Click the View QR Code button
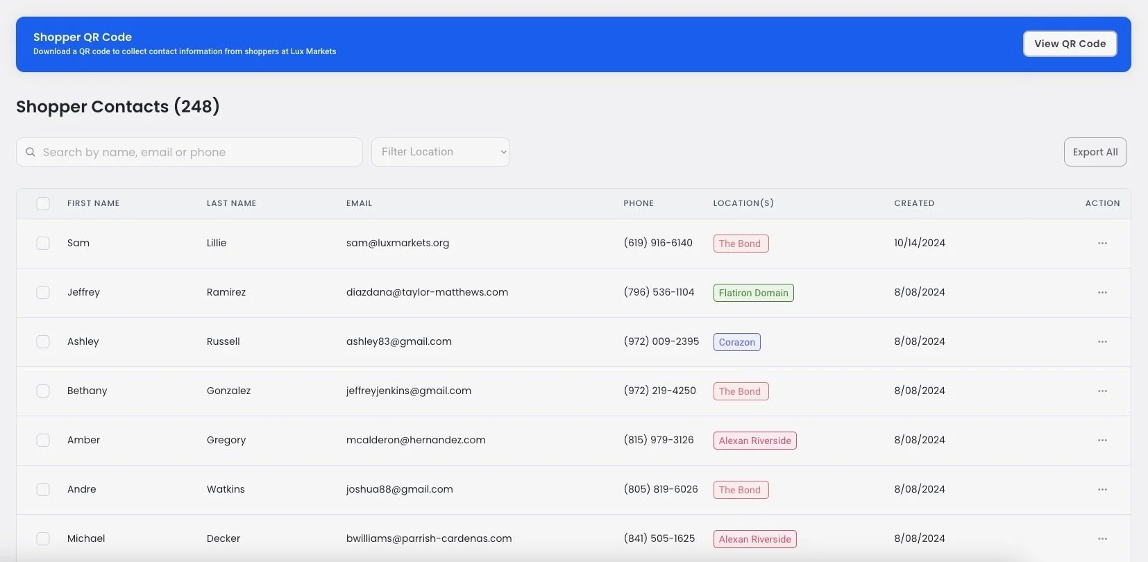Viewport: 1148px width, 562px height. [x=1070, y=44]
